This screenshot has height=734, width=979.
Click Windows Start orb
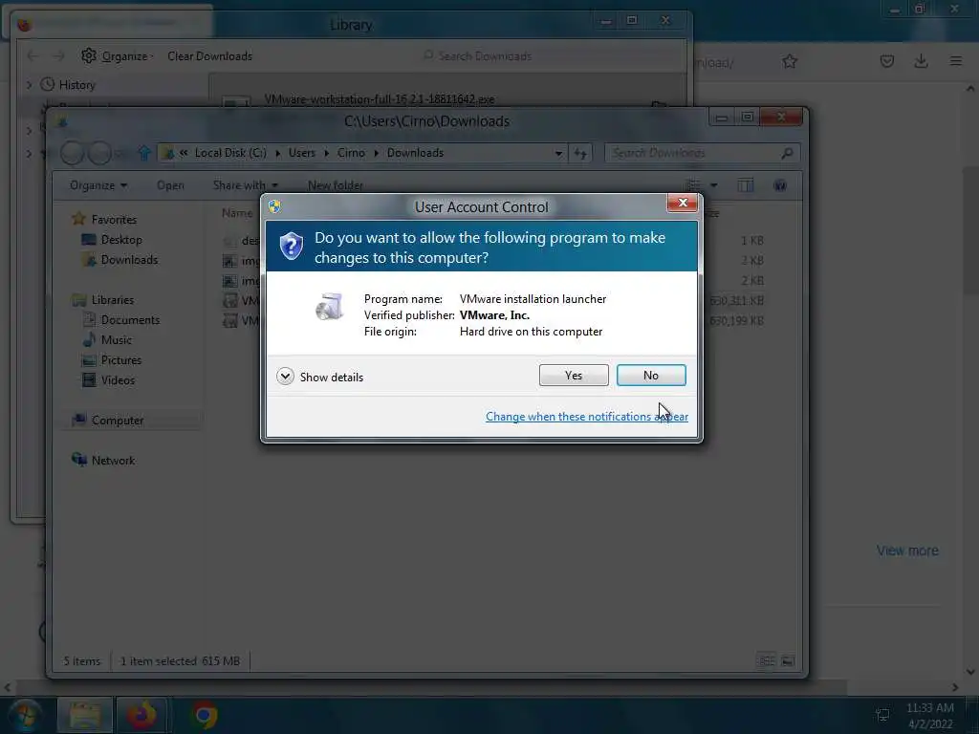[x=24, y=715]
